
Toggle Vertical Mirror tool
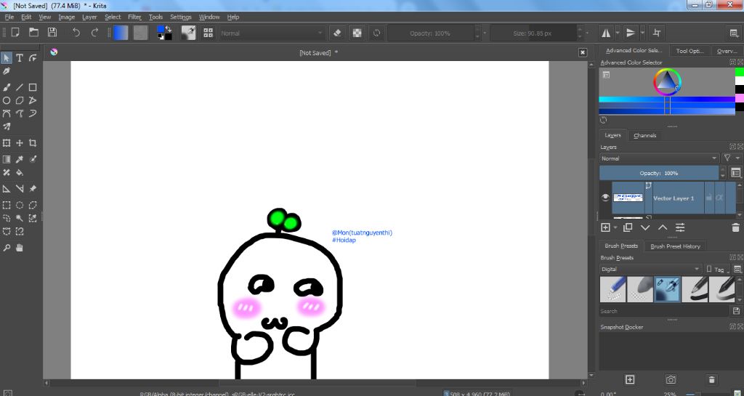click(x=631, y=33)
